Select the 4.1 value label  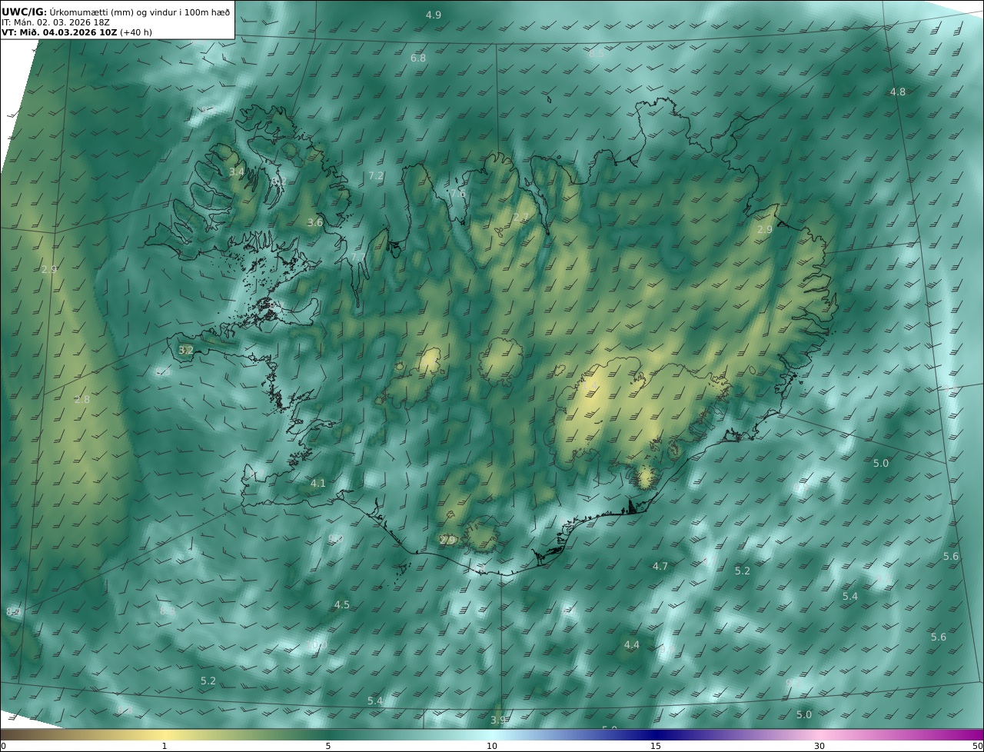(x=318, y=484)
